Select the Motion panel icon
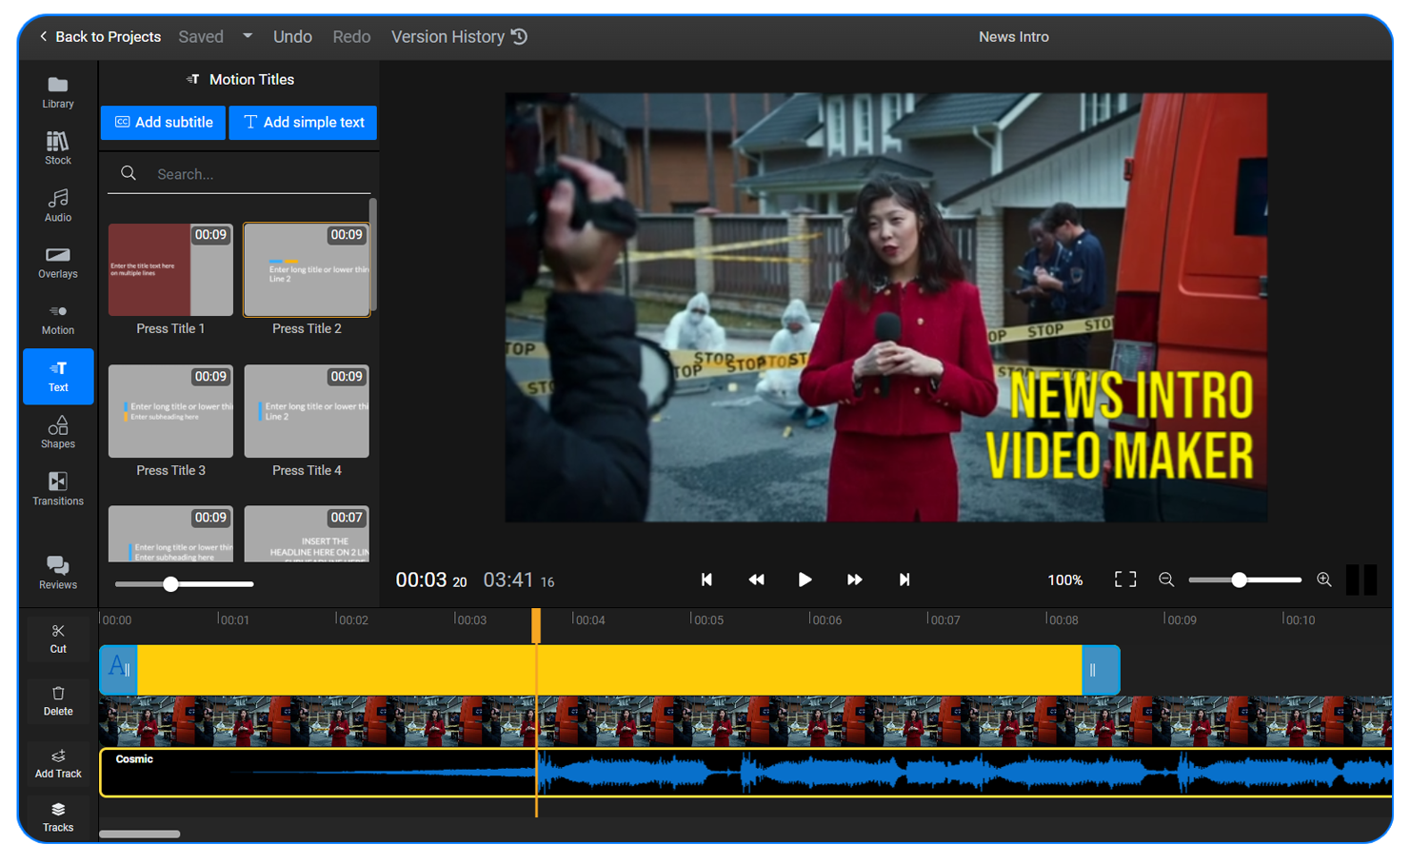This screenshot has width=1411, height=864. pyautogui.click(x=57, y=318)
